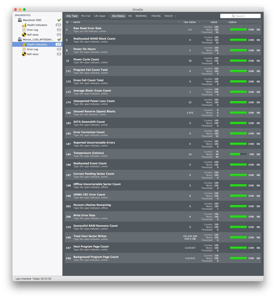Select Successful RAIN Recovery Count row
The image size is (276, 299).
(163, 227)
